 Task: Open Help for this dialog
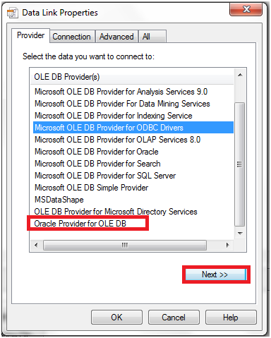coord(231,318)
